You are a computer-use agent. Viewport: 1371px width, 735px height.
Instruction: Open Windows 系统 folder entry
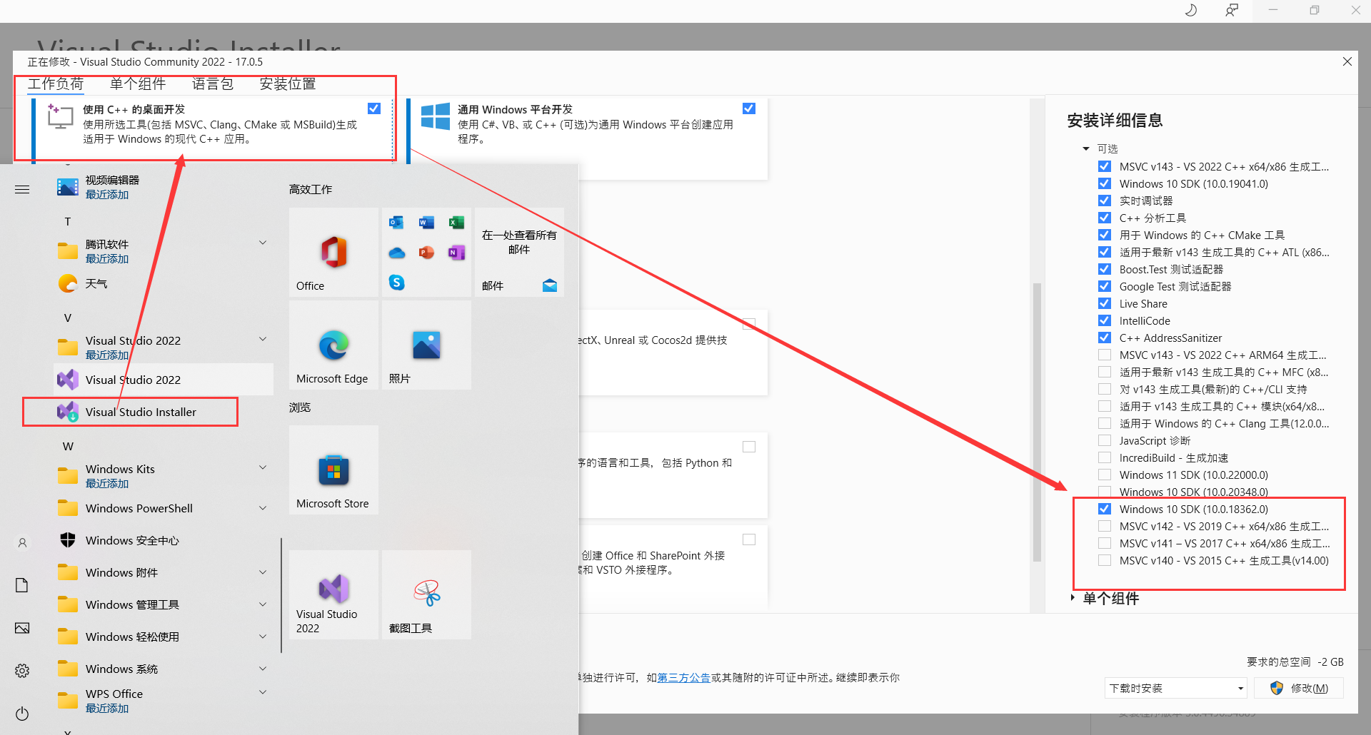pos(164,669)
